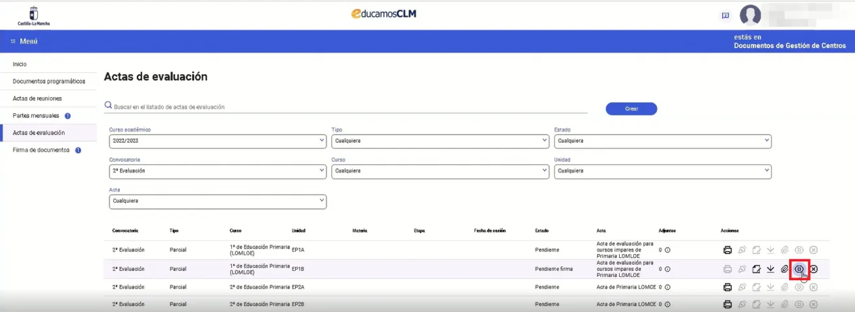
Task: Click the paperclip attachment icon for EP1B
Action: 785,269
